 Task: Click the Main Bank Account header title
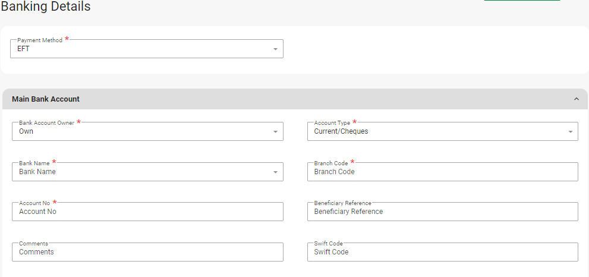pyautogui.click(x=46, y=99)
